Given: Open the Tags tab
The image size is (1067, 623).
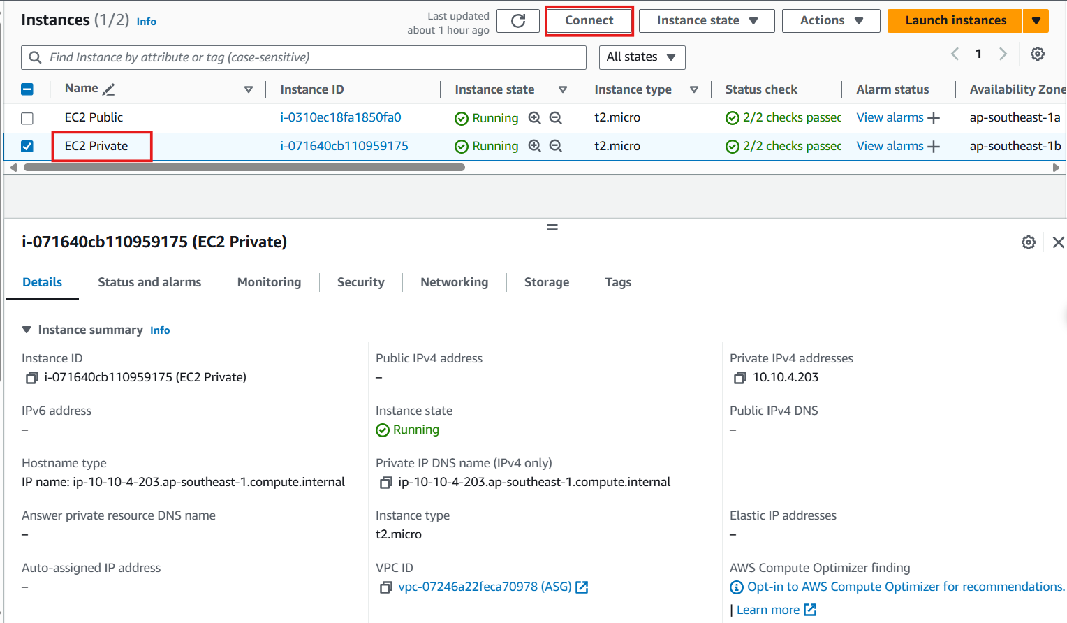Looking at the screenshot, I should coord(618,282).
